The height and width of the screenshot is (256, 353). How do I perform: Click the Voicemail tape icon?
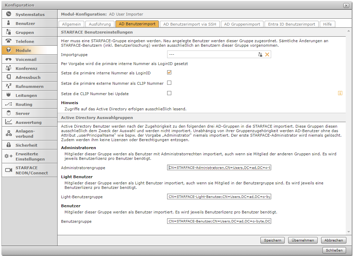(9, 59)
